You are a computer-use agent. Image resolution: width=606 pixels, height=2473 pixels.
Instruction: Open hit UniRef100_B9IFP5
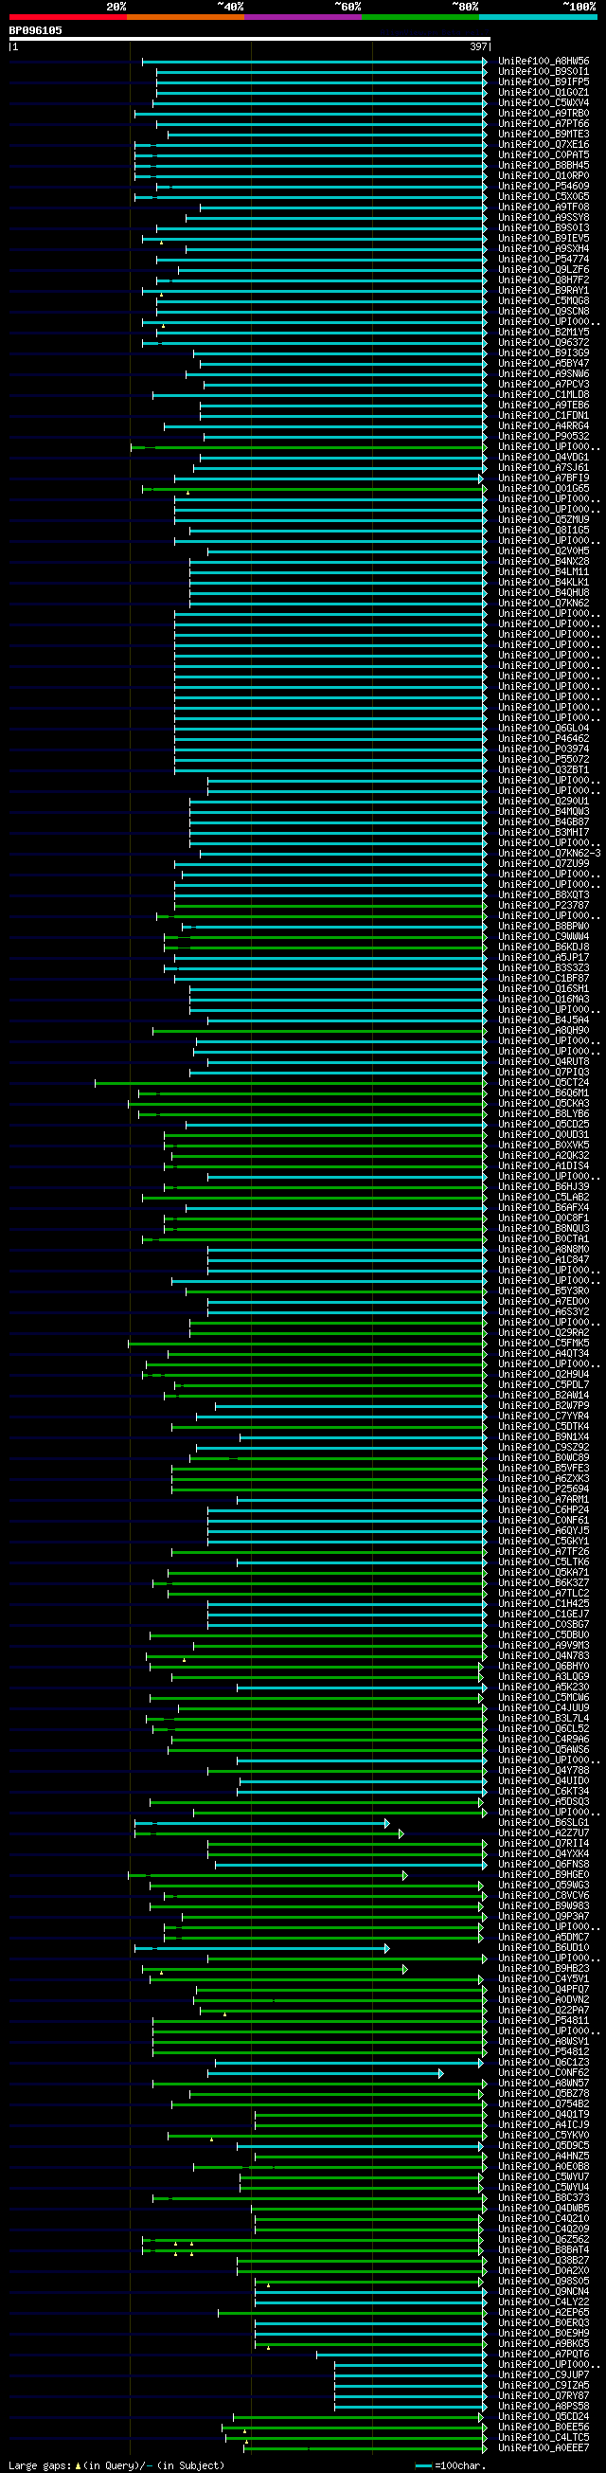544,82
